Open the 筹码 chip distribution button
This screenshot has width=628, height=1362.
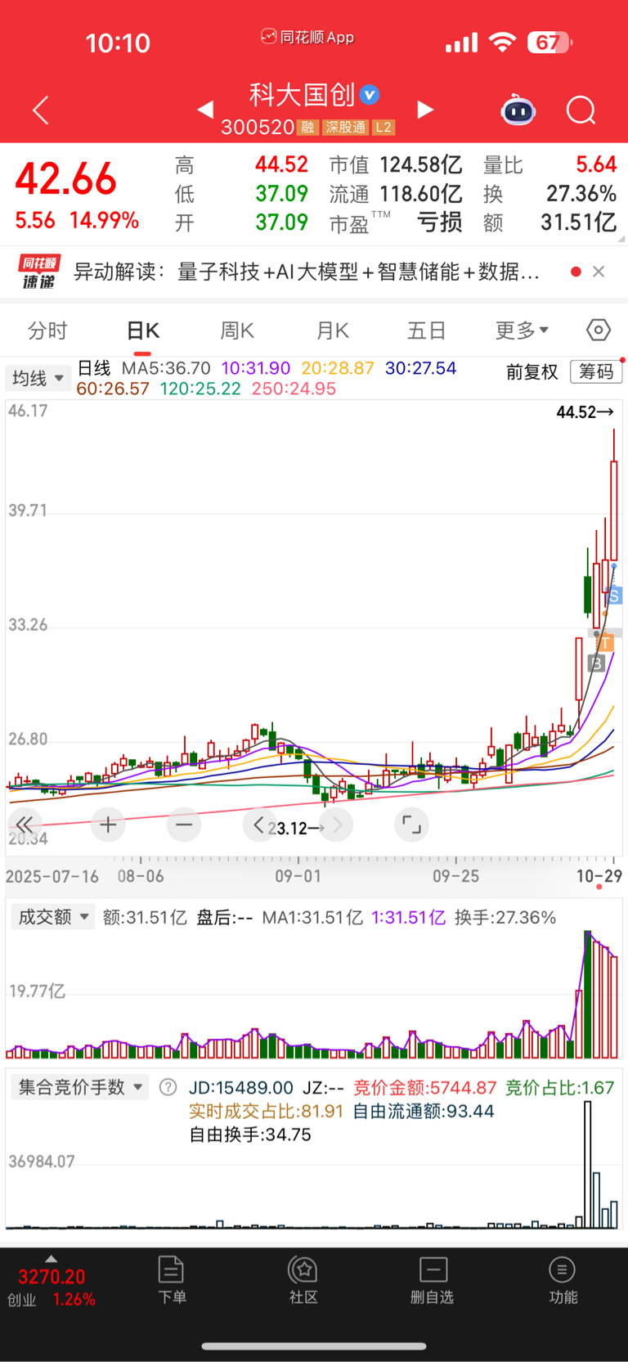click(596, 371)
